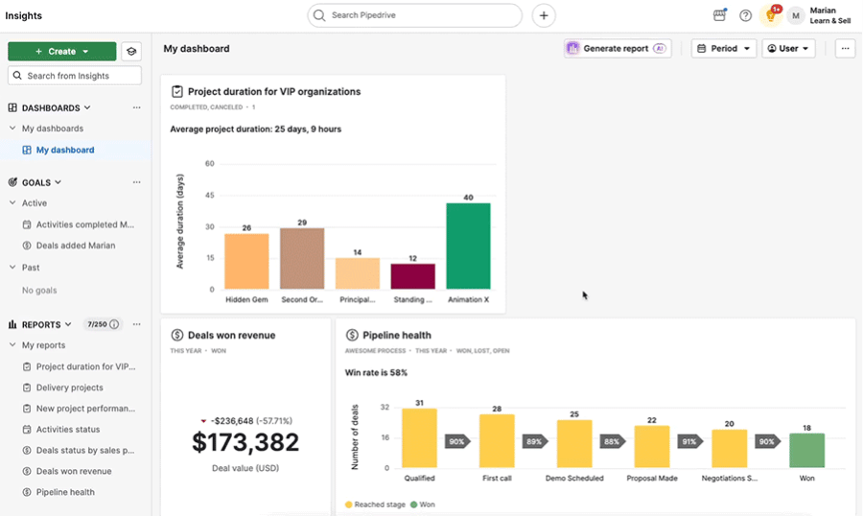The width and height of the screenshot is (863, 516).
Task: Click magnifier icon in Search Pipedrive
Action: point(319,15)
